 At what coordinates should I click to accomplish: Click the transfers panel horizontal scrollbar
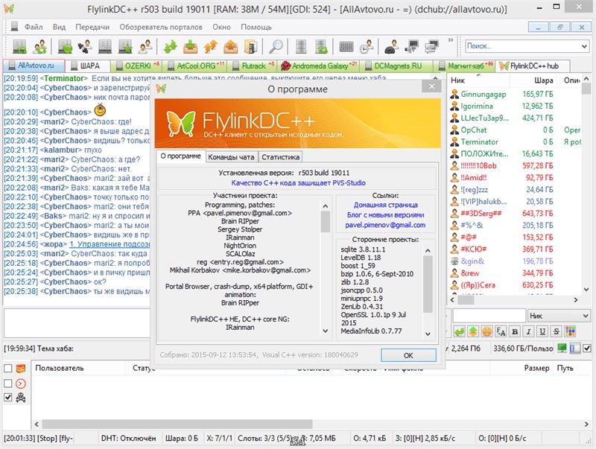click(177, 424)
